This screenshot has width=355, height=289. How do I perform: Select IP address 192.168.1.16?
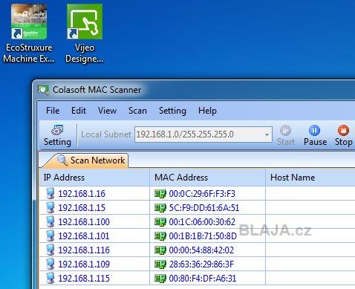pyautogui.click(x=82, y=194)
